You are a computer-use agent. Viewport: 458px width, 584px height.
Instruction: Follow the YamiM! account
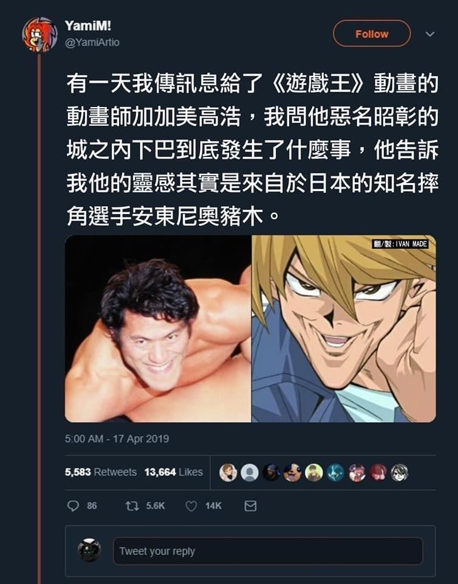[372, 34]
